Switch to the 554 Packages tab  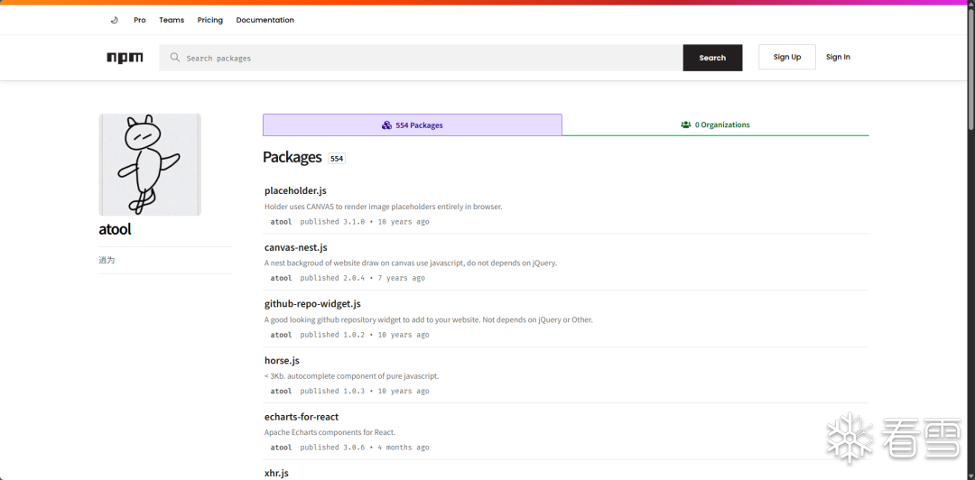413,125
